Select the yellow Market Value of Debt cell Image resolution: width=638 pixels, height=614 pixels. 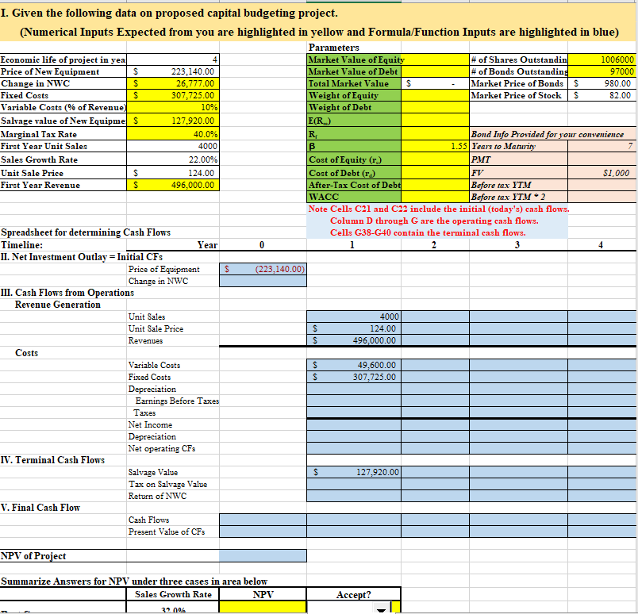coord(435,71)
